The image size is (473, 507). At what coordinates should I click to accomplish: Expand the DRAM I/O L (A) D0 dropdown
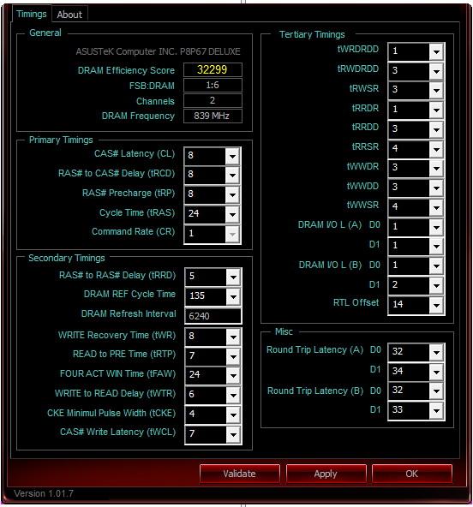click(x=436, y=227)
